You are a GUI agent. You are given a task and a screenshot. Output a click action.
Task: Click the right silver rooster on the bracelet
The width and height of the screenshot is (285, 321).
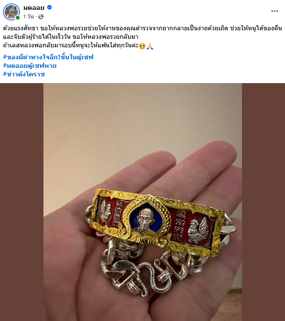click(x=198, y=231)
